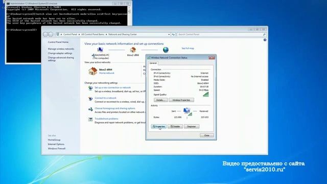Click the Diagnose button
Viewport: 327px width, 184px height.
pyautogui.click(x=192, y=126)
